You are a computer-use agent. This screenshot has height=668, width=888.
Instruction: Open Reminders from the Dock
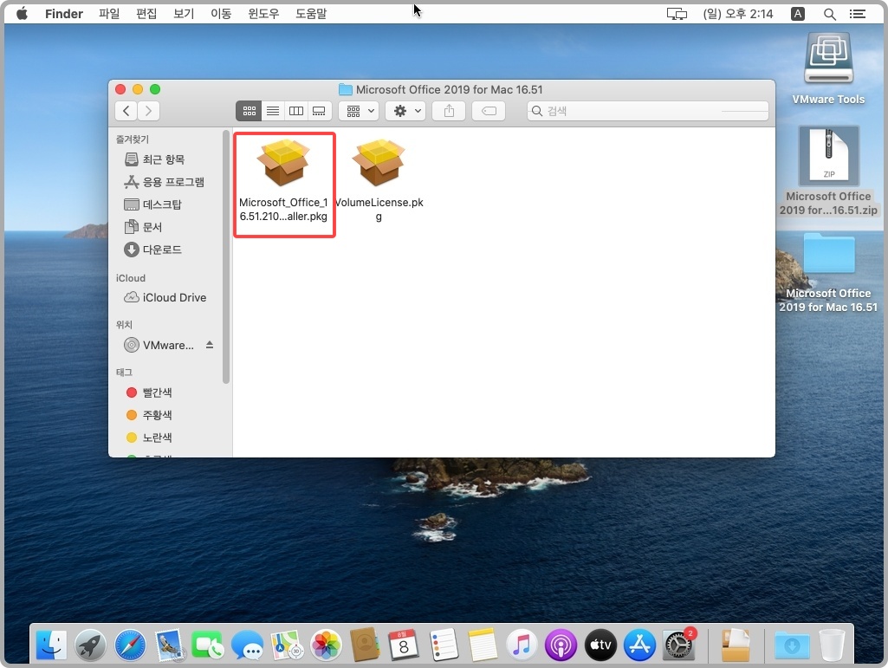coord(444,645)
